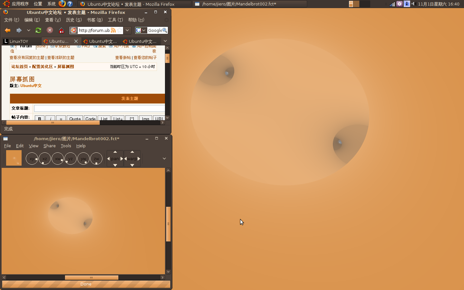Go to the home page via the house icon
The width and height of the screenshot is (464, 290).
61,30
